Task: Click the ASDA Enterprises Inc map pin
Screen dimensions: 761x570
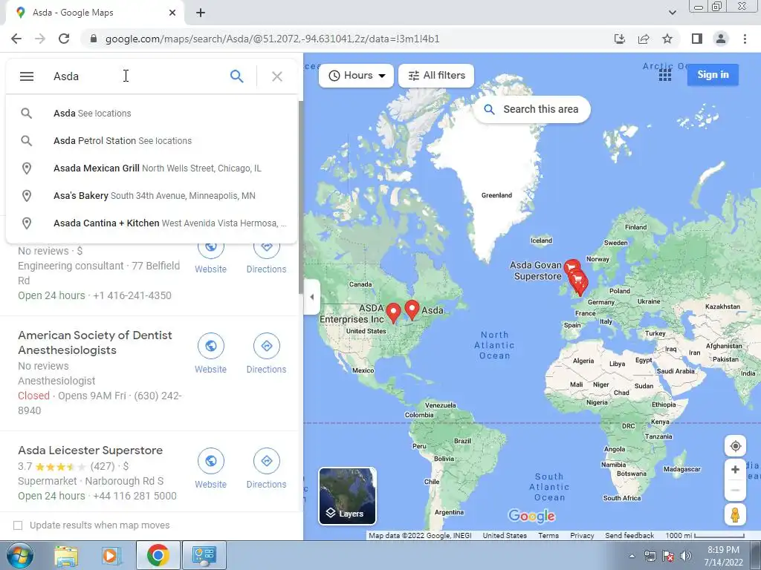Action: [394, 313]
